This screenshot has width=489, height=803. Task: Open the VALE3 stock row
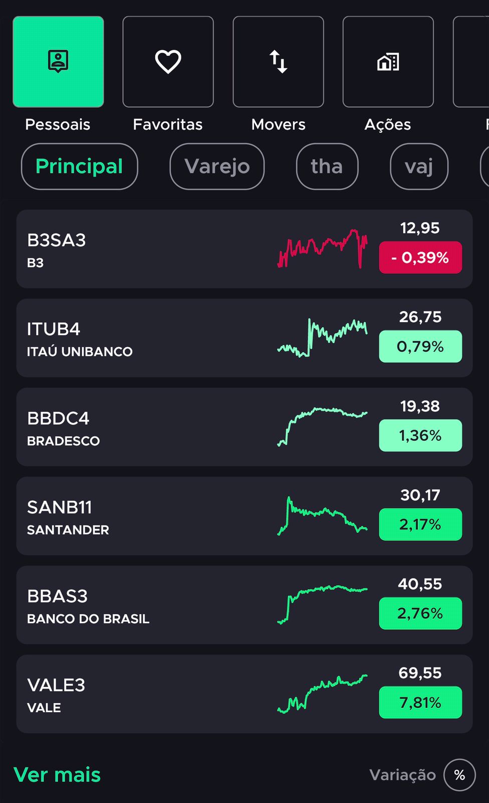coord(244,694)
